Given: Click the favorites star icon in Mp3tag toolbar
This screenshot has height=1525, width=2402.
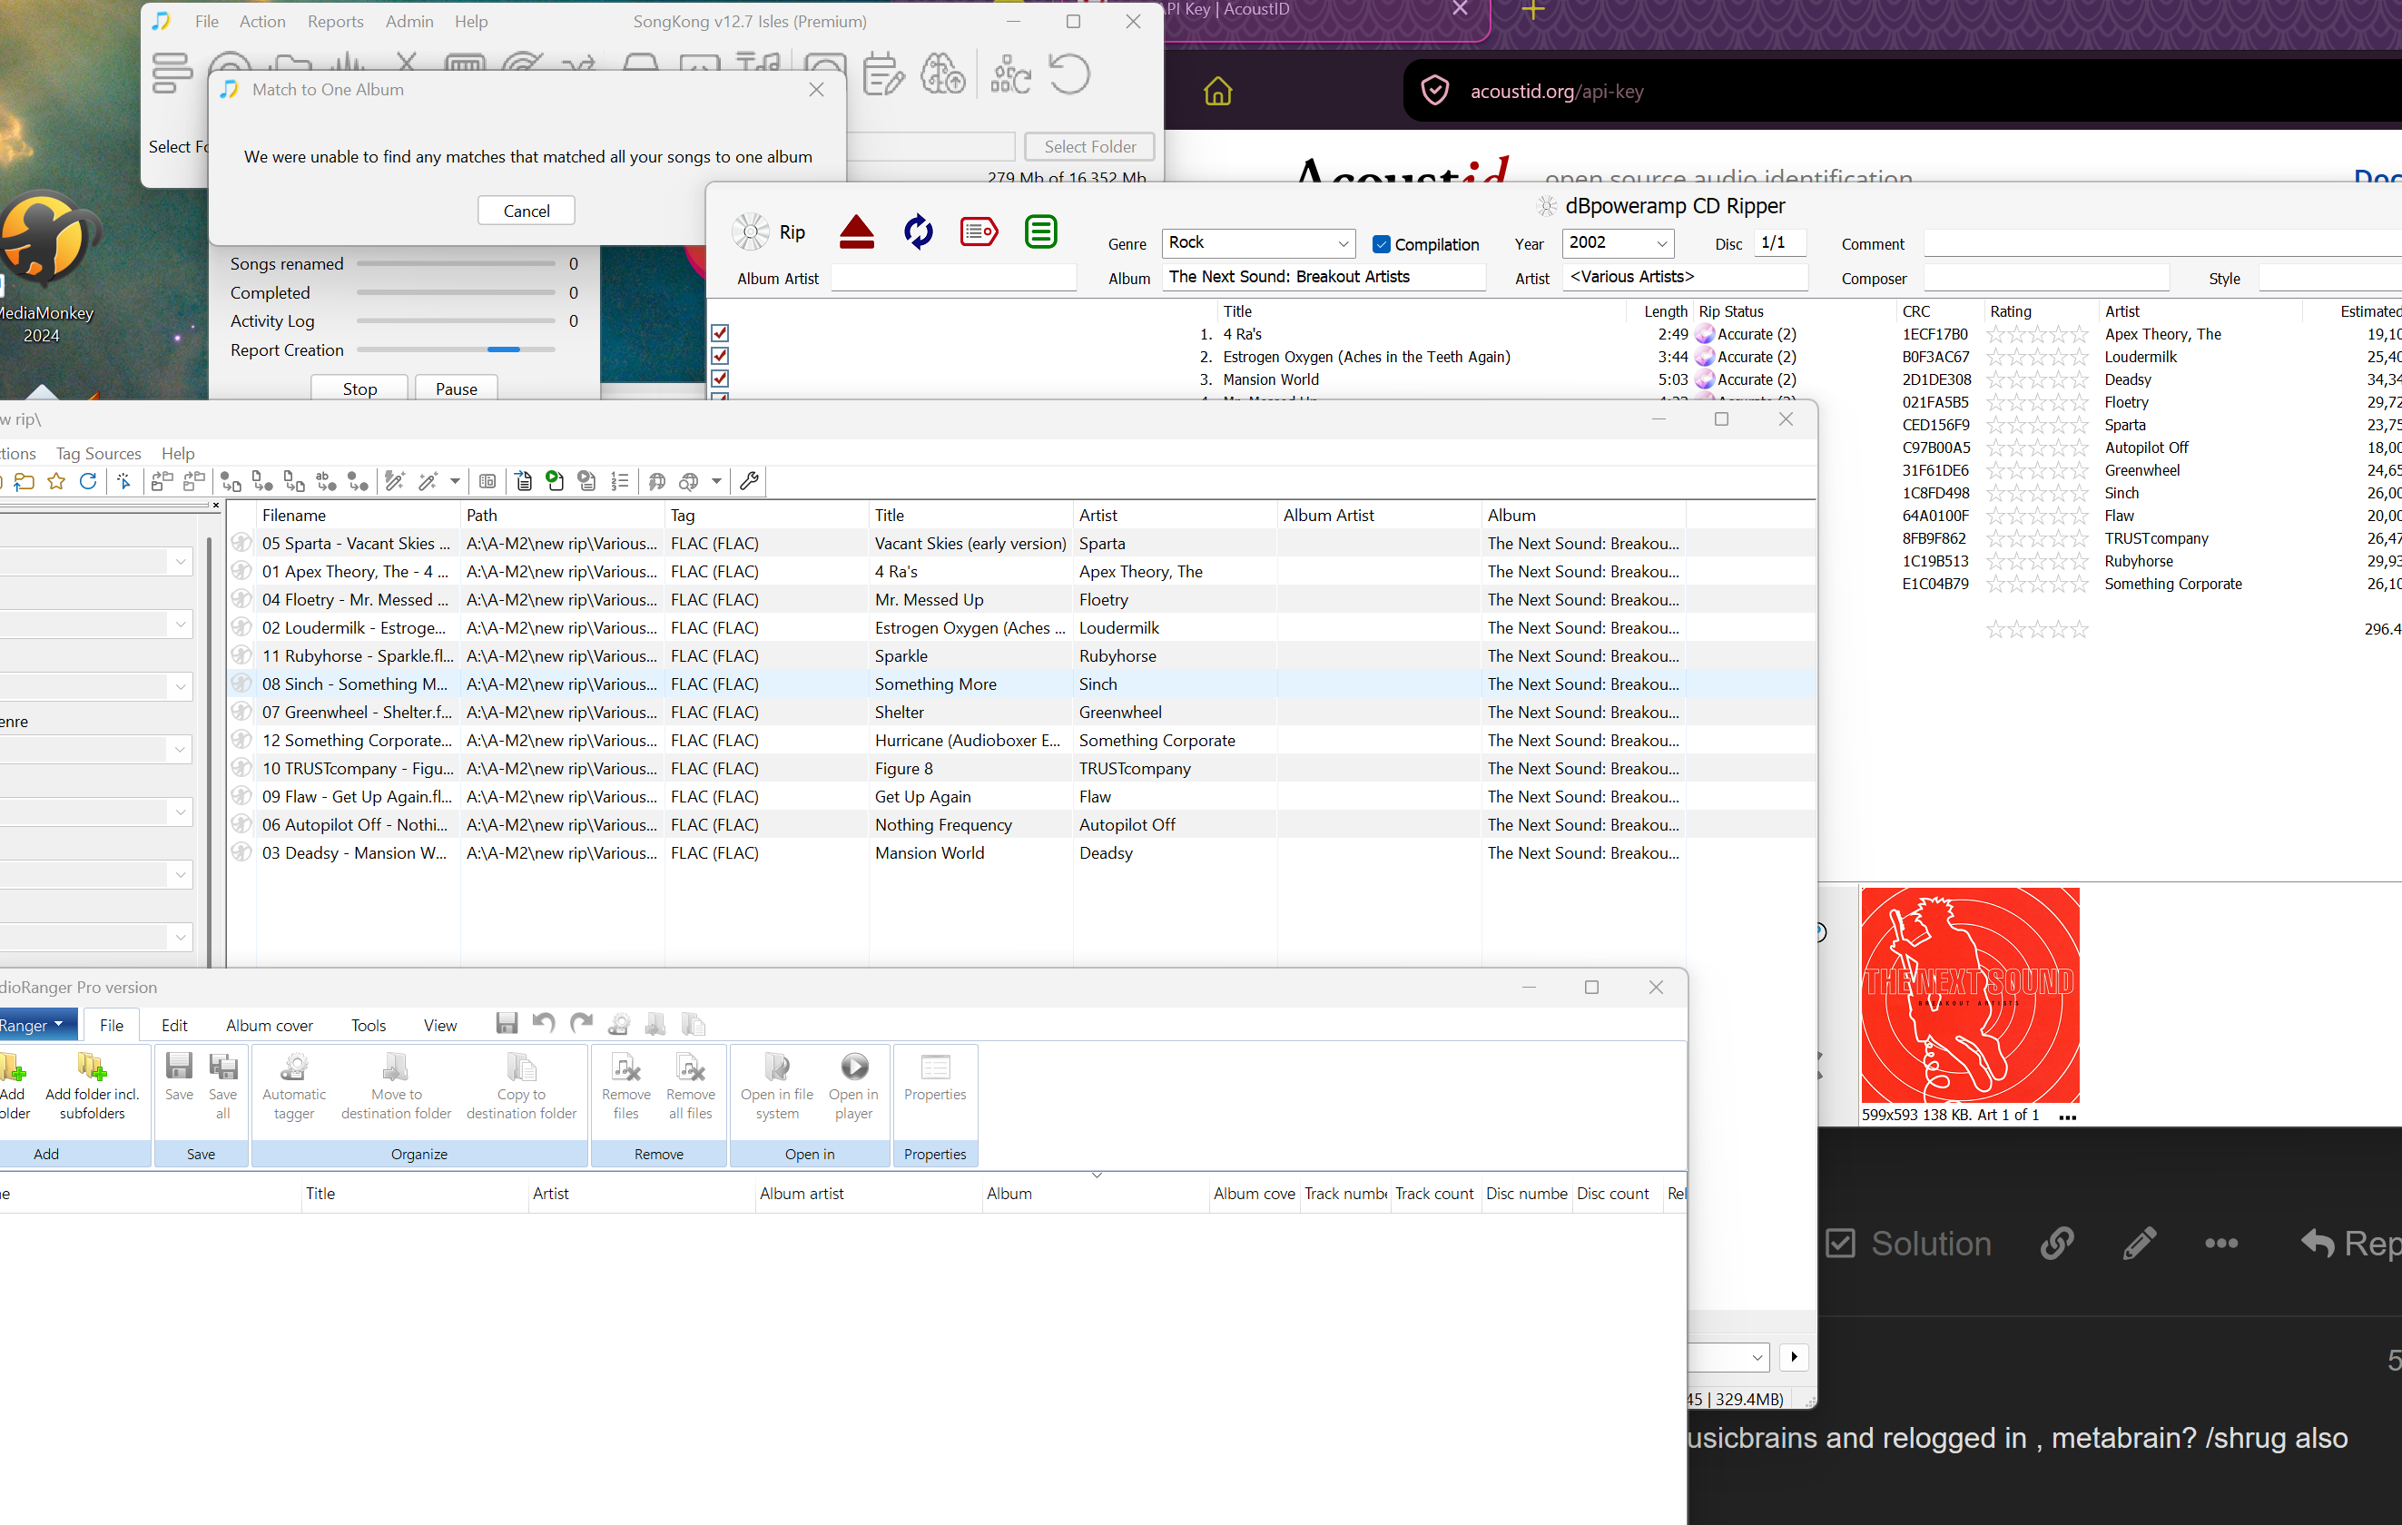Looking at the screenshot, I should pyautogui.click(x=57, y=482).
